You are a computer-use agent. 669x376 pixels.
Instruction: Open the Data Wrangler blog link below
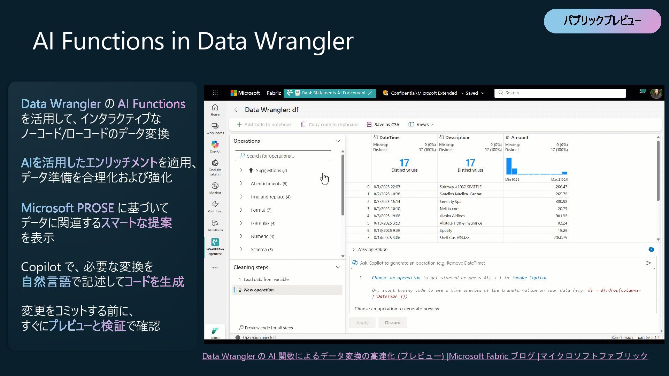tap(425, 356)
